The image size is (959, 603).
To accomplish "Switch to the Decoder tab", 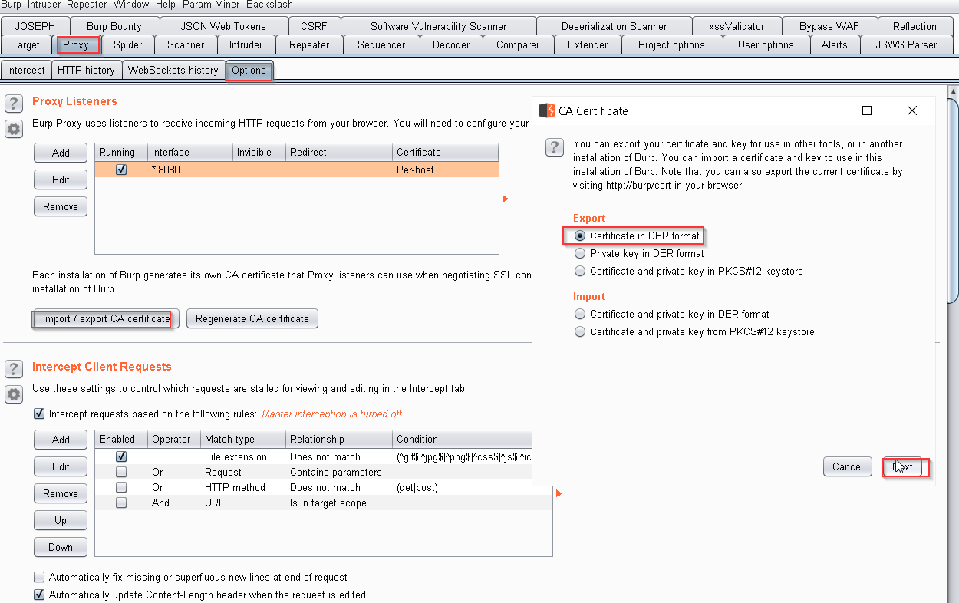I will (x=451, y=44).
